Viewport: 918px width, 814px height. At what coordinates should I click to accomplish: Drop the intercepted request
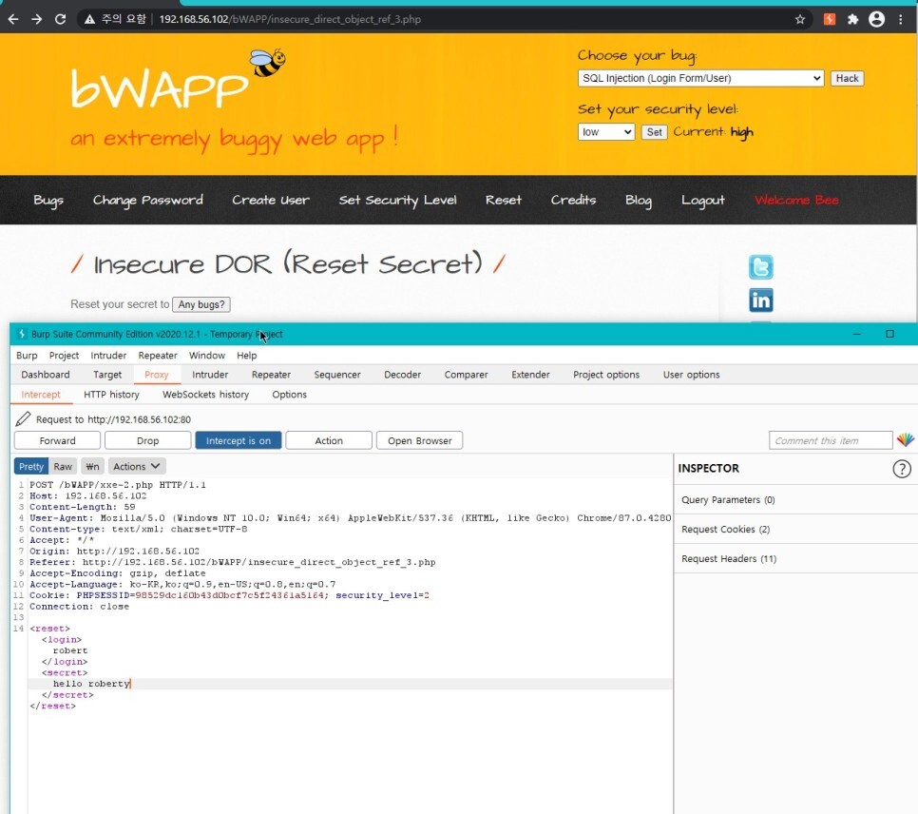pos(147,440)
